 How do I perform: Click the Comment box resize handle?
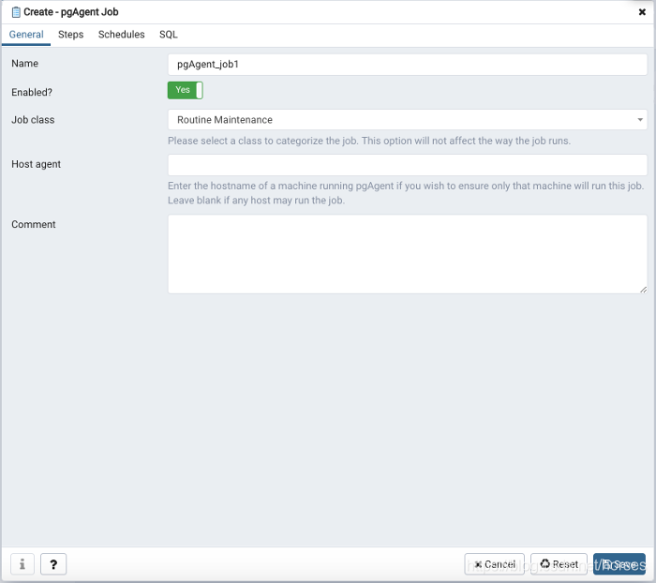coord(643,289)
